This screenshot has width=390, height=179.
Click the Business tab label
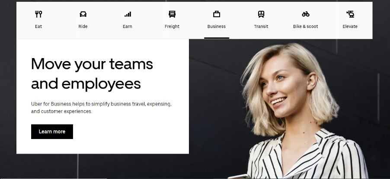(x=217, y=26)
